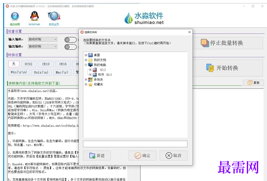Click the 开始转换 button
The height and width of the screenshot is (181, 267).
pos(228,68)
